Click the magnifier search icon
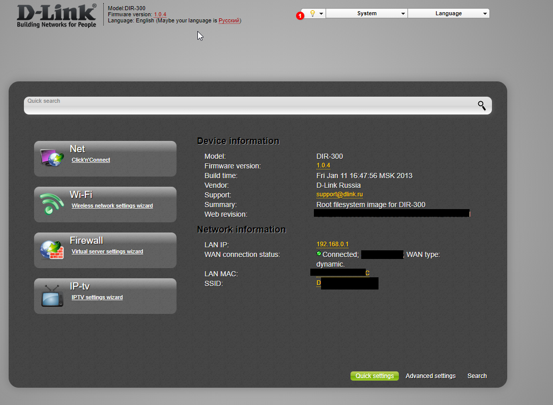Screen dimensions: 553x405 tap(482, 105)
